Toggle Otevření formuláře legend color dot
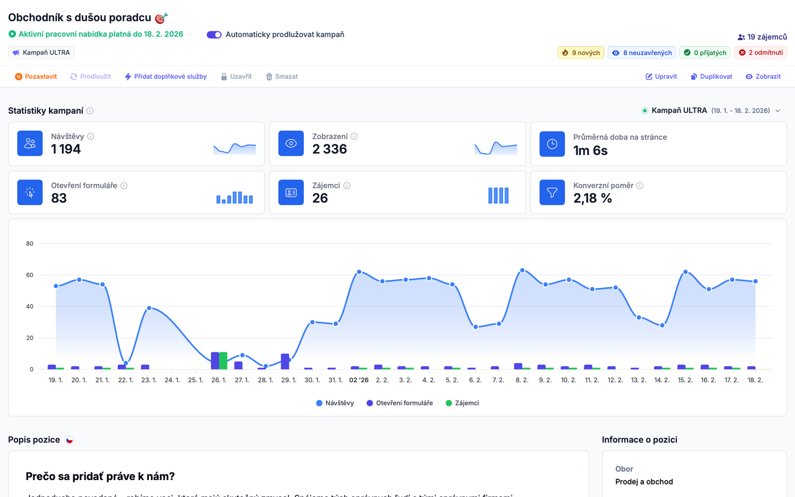 tap(370, 403)
